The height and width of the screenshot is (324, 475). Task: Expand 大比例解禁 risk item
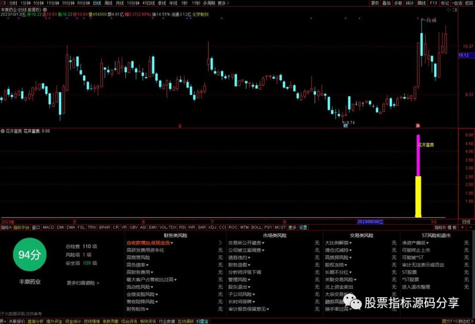coord(338,243)
